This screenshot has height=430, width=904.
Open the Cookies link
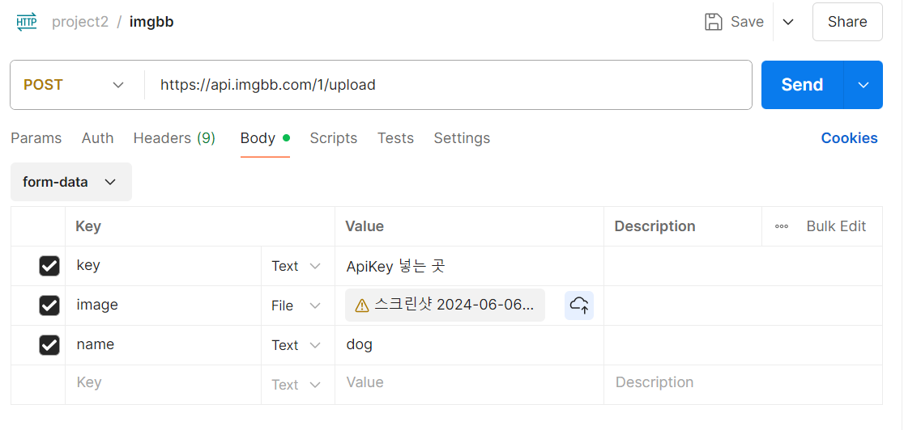849,138
